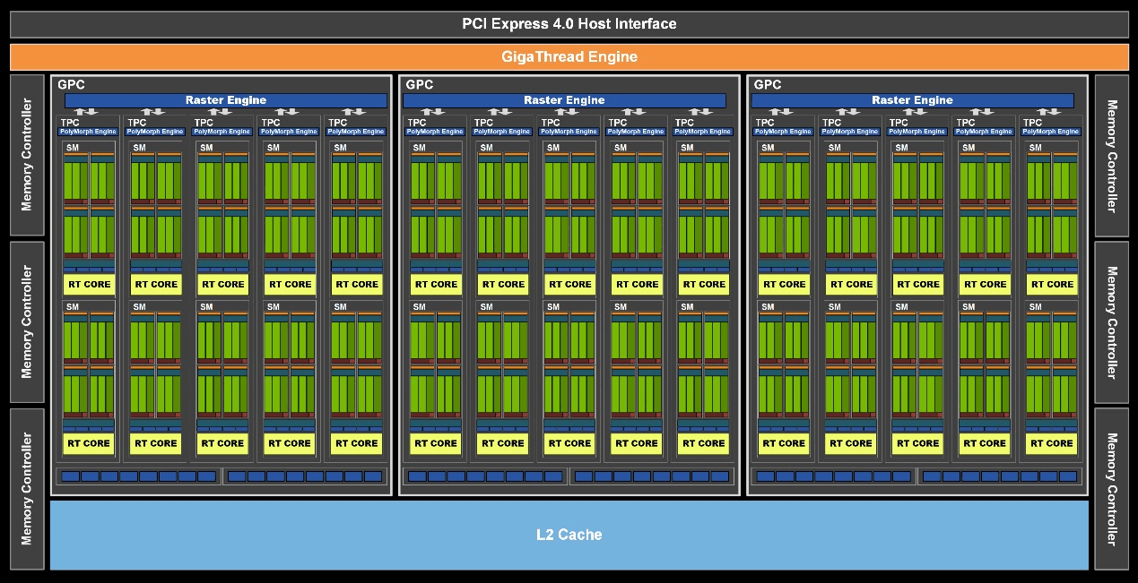Select the GPC label tab on the left group
The image size is (1138, 583).
[72, 85]
